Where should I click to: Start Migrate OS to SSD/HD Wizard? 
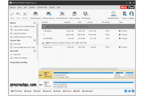pyautogui.click(x=24, y=26)
